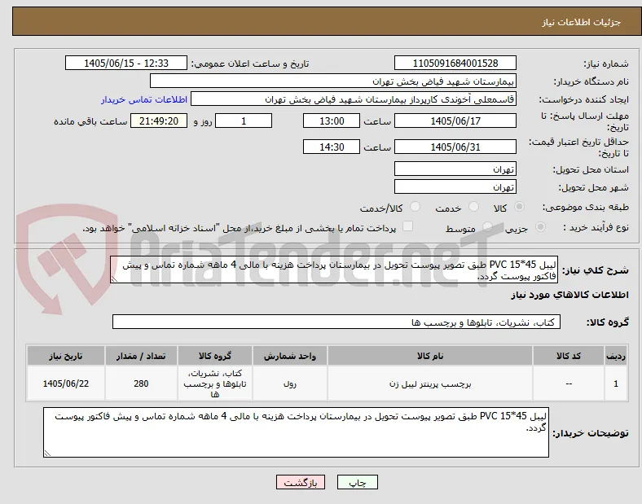Viewport: 642px width, 504px height.
Task: Click the بازگشت back button
Action: point(301,483)
